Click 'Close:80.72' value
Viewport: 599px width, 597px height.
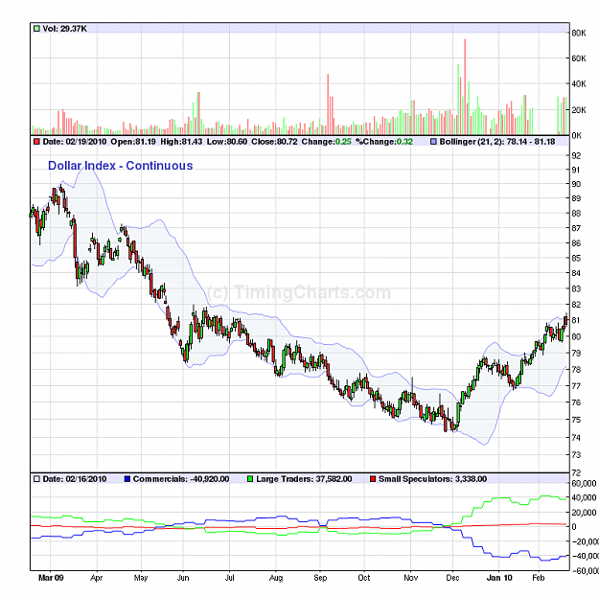[274, 142]
